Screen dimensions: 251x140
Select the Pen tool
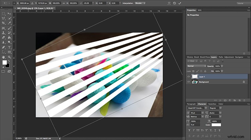(x=3, y=48)
